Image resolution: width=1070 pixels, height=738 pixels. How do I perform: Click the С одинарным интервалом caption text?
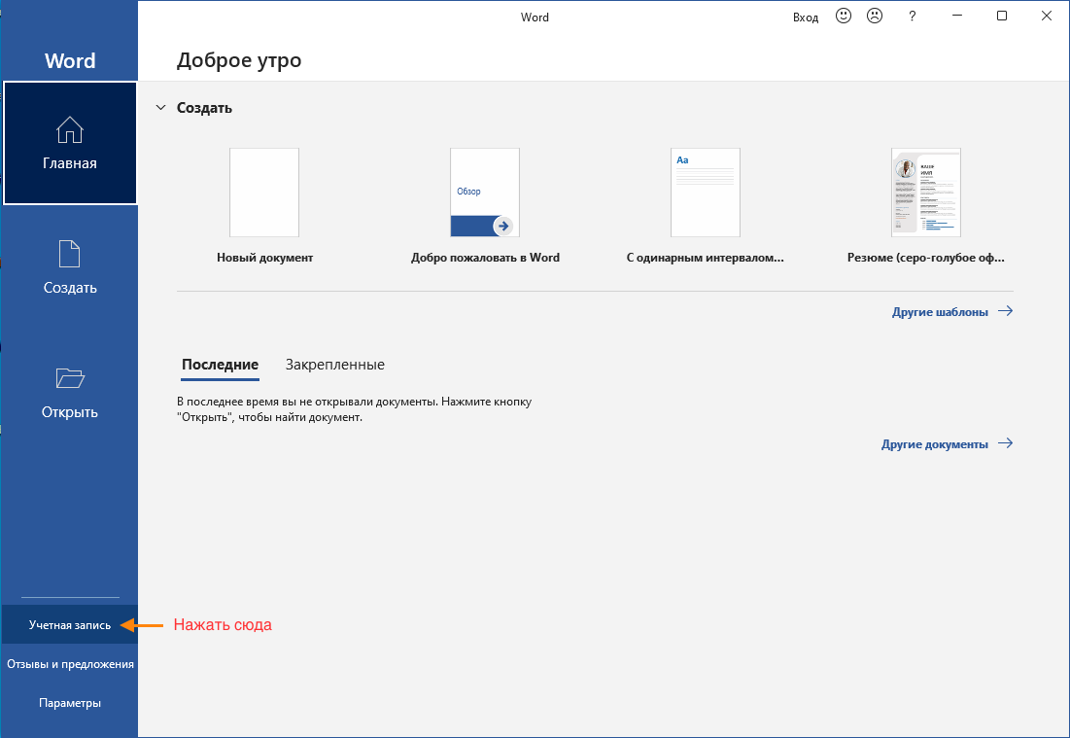tap(705, 258)
